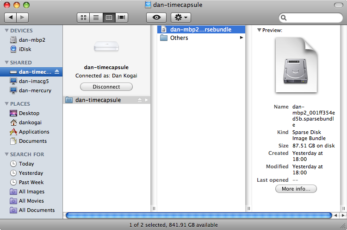347x230 pixels.
Task: Click first column resize handle
Action: [x=154, y=208]
